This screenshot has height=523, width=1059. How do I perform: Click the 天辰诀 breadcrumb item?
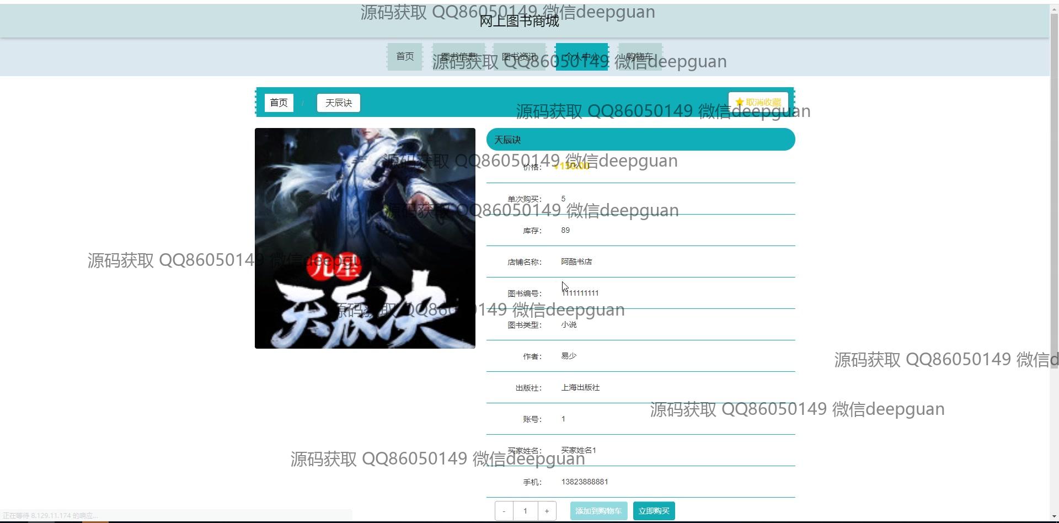click(x=339, y=103)
